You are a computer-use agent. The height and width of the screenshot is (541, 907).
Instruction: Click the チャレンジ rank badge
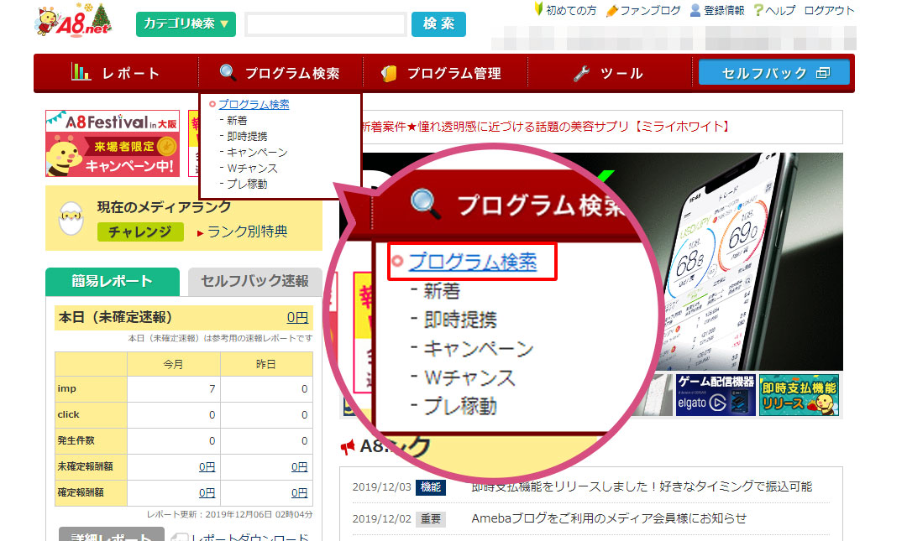pos(140,231)
